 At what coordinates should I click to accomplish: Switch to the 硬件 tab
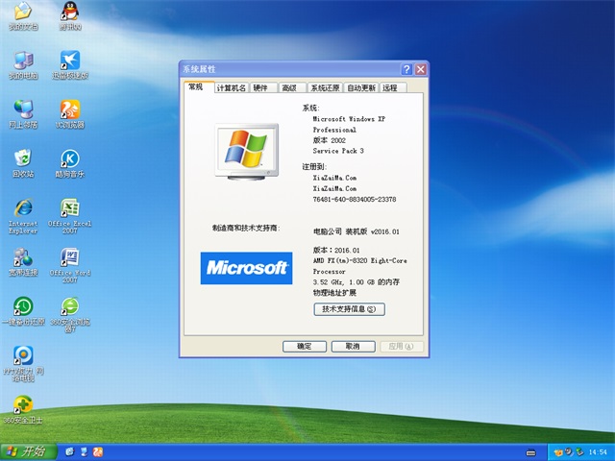pos(261,87)
